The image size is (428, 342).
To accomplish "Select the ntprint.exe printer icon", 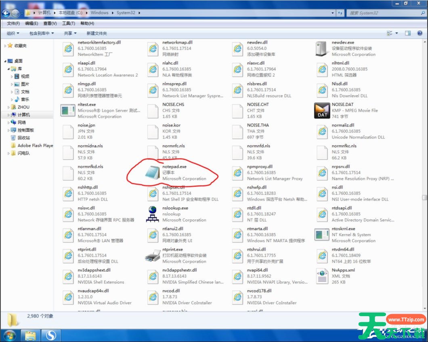I will pos(153,255).
